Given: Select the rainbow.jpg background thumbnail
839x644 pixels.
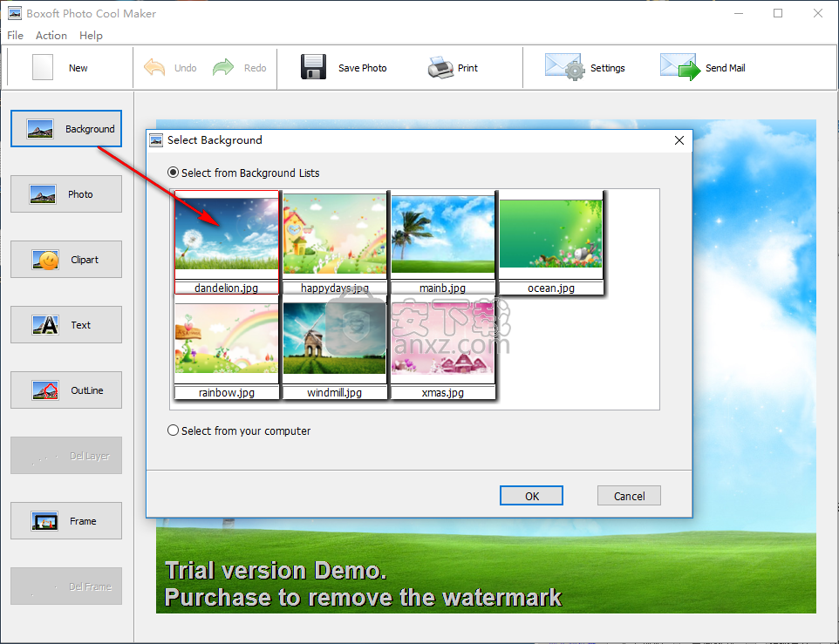Looking at the screenshot, I should point(227,338).
